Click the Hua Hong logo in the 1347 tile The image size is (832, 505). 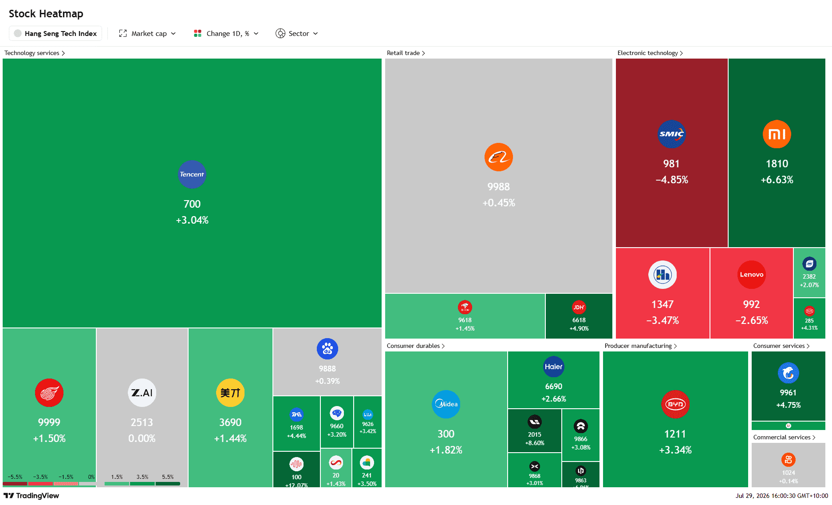[662, 275]
